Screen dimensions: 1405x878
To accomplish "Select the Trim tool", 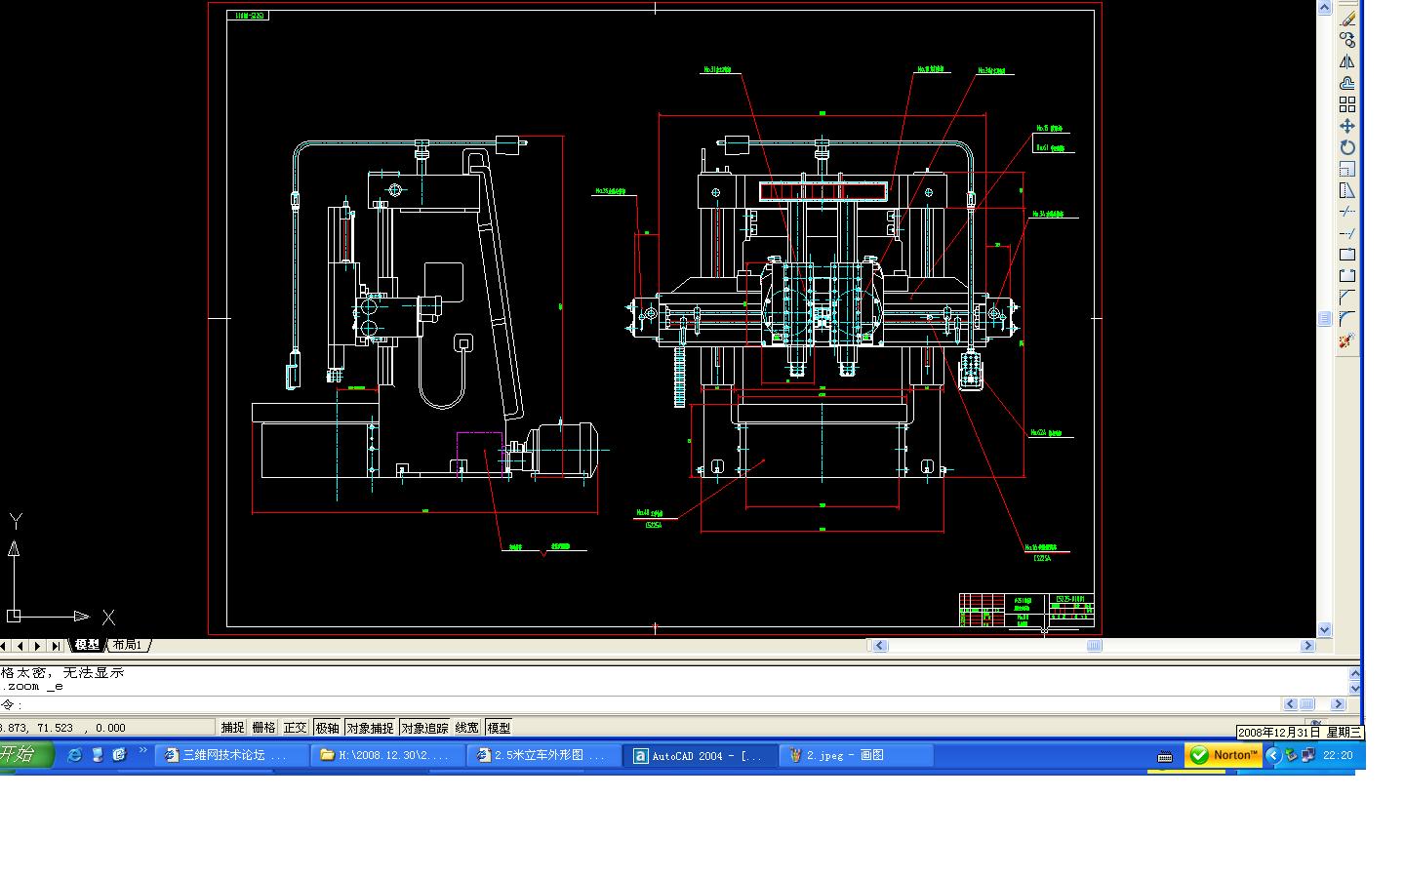I will 1347,212.
